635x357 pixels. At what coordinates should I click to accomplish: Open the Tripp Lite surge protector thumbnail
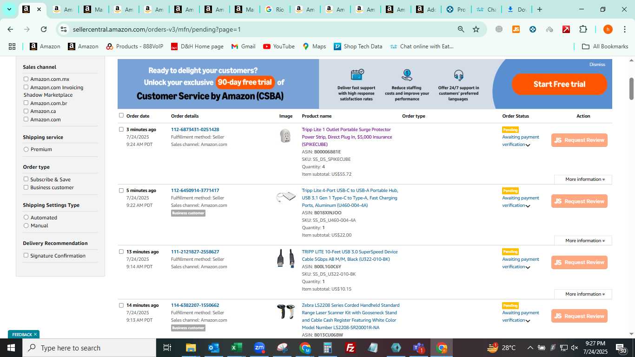(285, 136)
